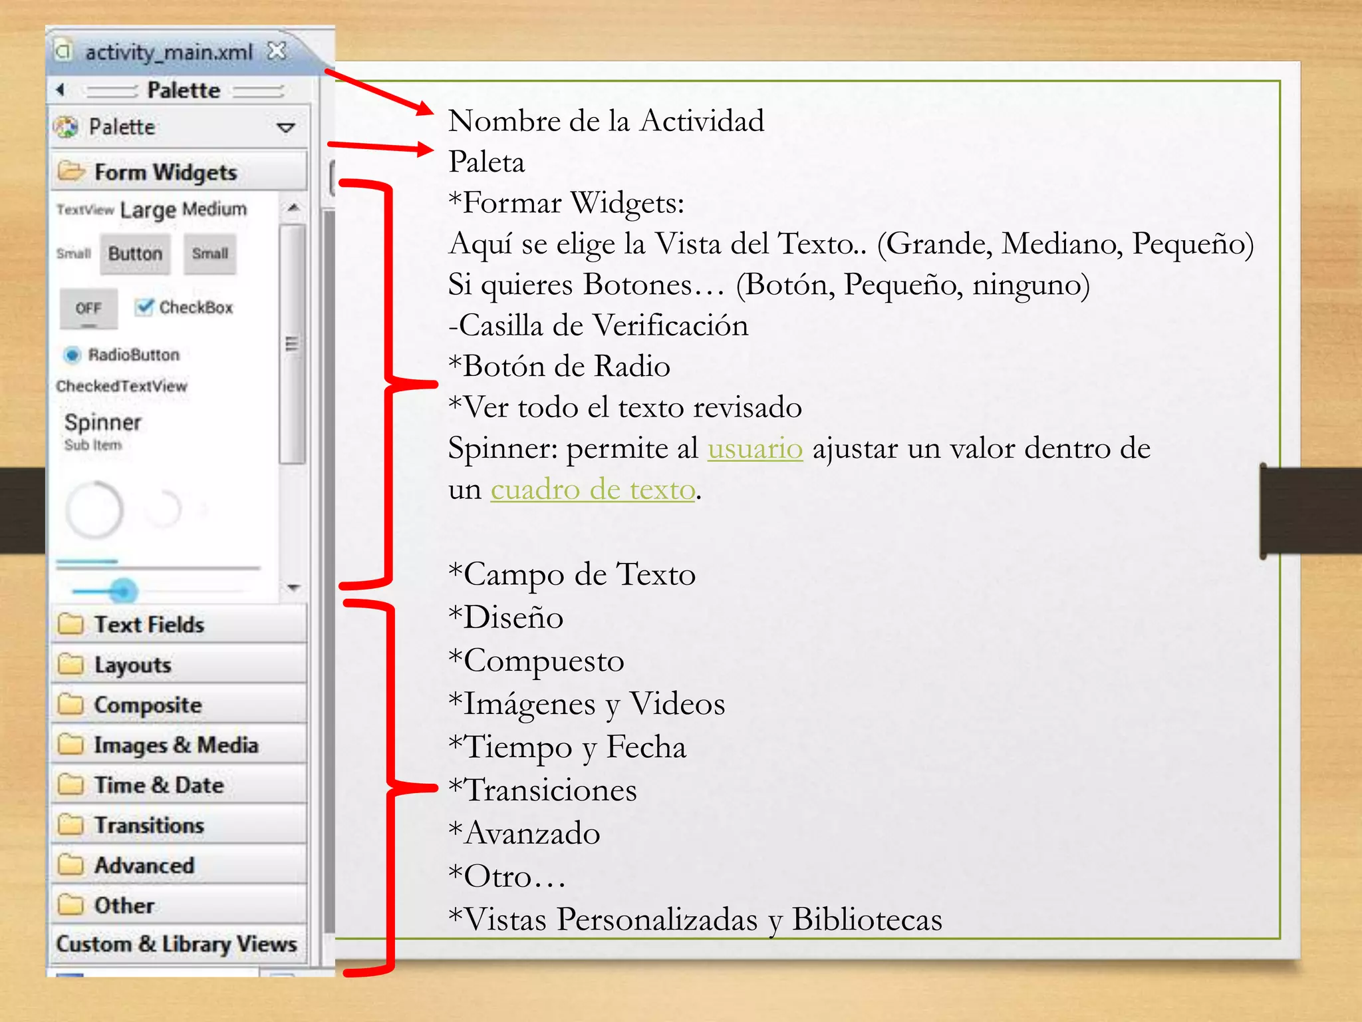Select the TextView widget

pyautogui.click(x=85, y=210)
